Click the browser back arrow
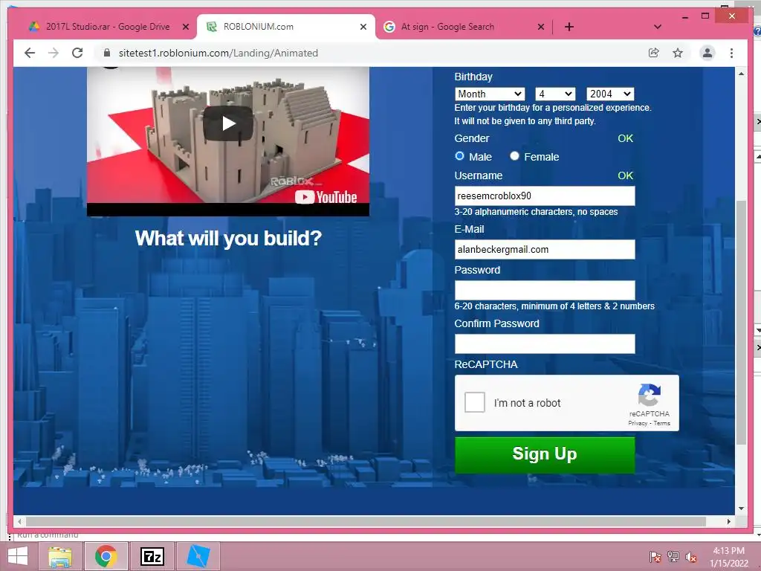This screenshot has width=761, height=571. (x=30, y=53)
